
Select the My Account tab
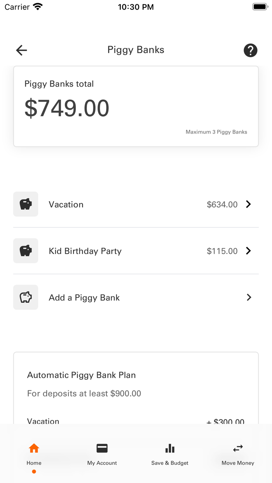(102, 454)
